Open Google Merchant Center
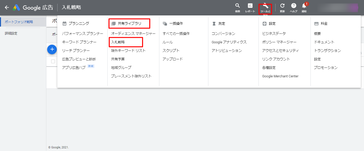The image size is (364, 151). [x=280, y=76]
